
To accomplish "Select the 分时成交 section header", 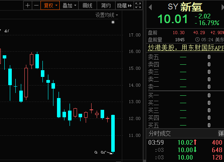I will pyautogui.click(x=160, y=133).
